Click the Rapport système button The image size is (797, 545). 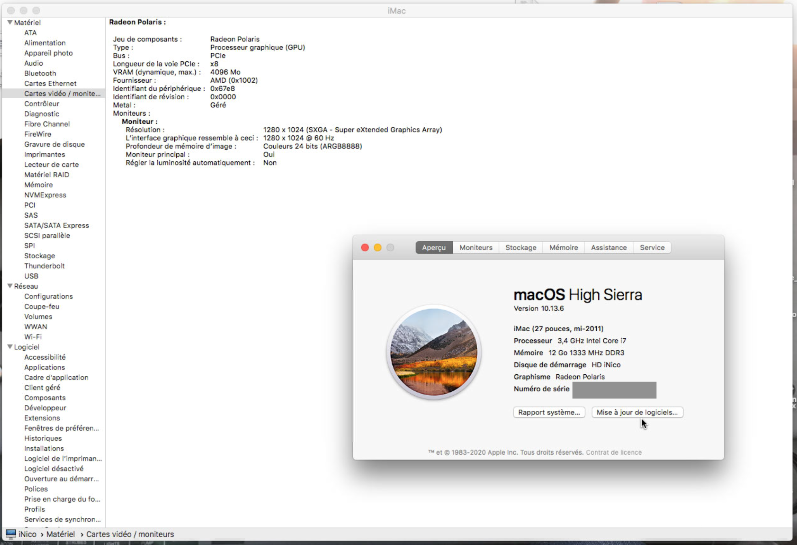click(x=548, y=412)
